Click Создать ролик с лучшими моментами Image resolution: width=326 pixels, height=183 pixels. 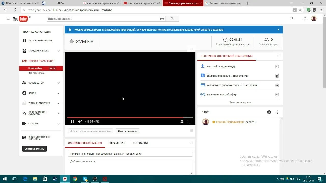point(91,131)
